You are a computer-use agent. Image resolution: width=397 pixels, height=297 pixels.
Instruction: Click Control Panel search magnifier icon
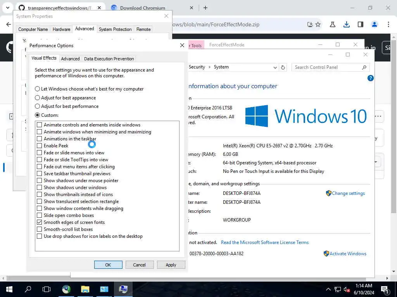pos(364,67)
